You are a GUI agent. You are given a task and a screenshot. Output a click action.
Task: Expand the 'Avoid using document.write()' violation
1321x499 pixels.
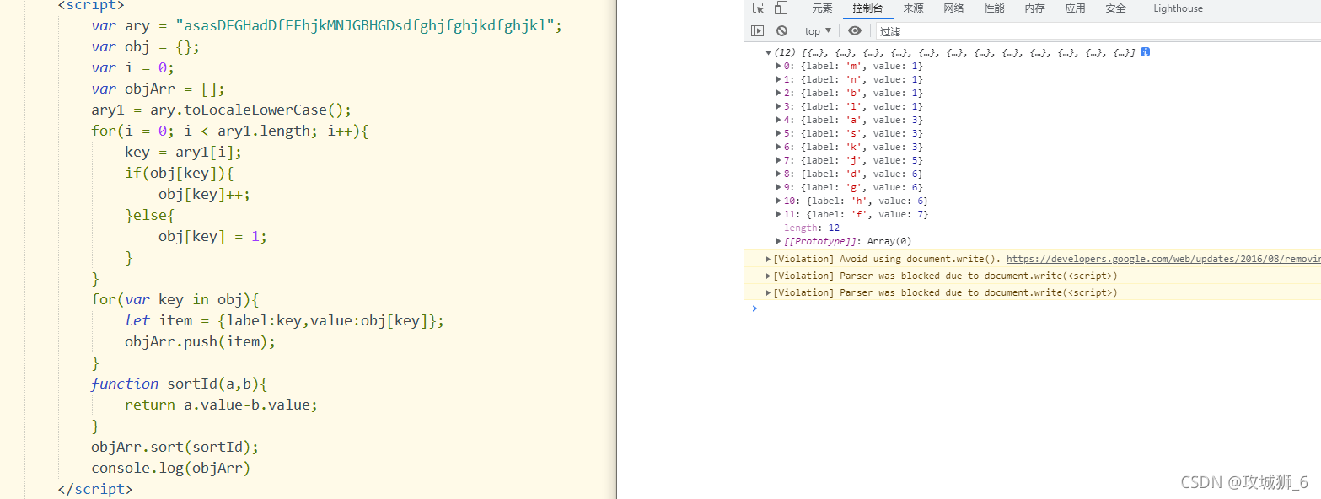[768, 259]
